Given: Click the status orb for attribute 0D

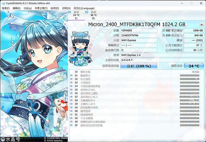Looking at the screenshot, I should (71, 118).
